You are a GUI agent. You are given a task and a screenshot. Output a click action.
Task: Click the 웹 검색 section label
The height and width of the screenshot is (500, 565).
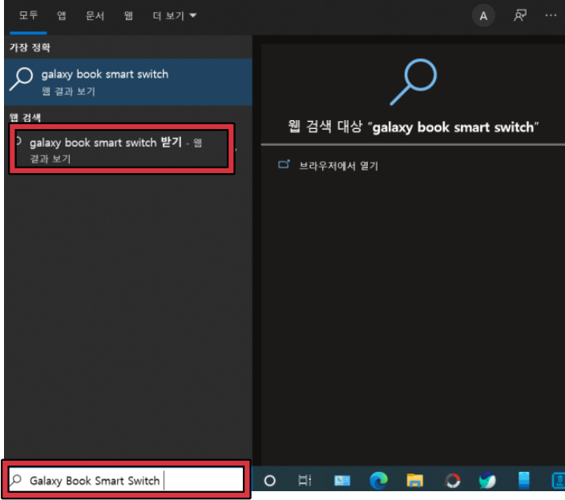click(25, 117)
